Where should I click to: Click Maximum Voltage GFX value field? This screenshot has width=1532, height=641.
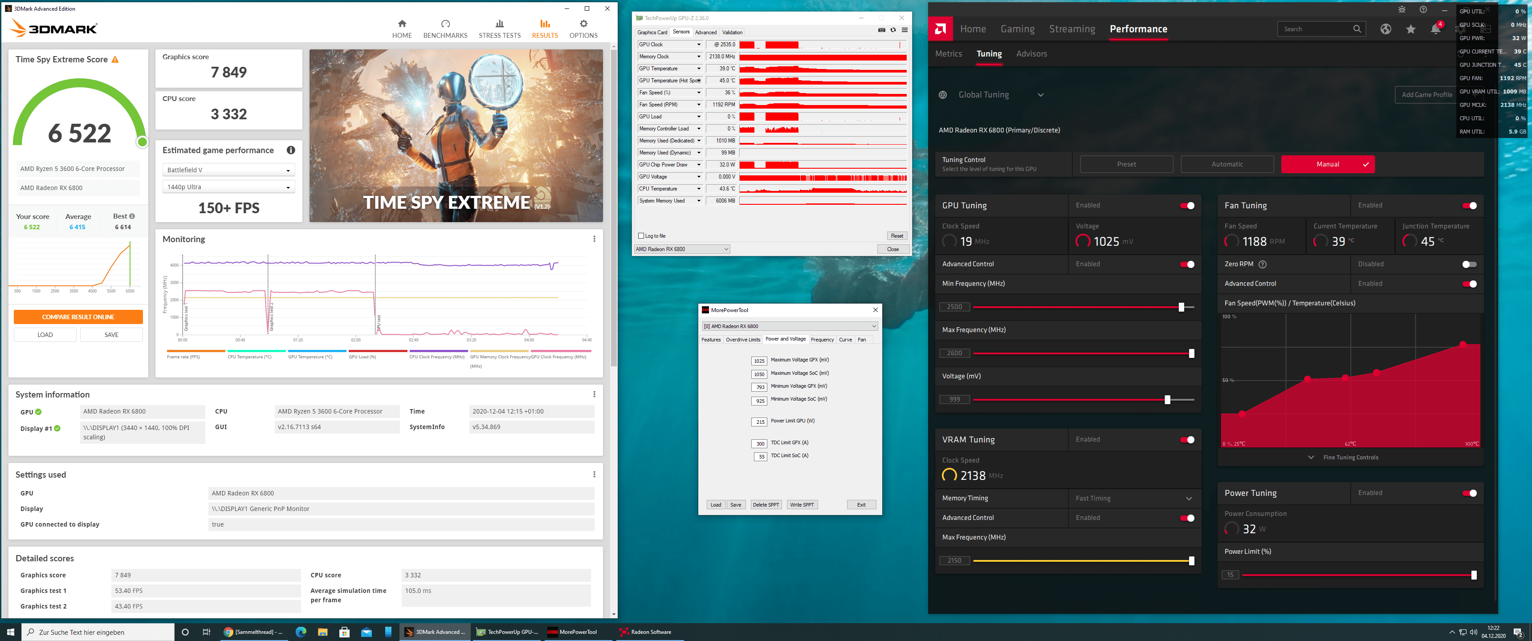[x=759, y=361]
